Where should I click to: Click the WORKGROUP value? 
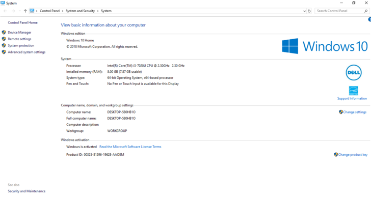117,131
